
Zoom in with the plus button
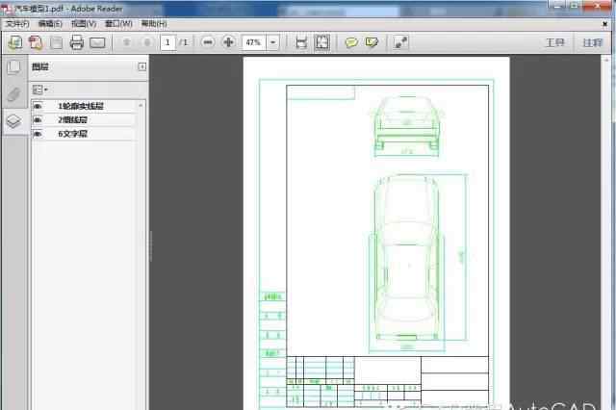[x=229, y=42]
